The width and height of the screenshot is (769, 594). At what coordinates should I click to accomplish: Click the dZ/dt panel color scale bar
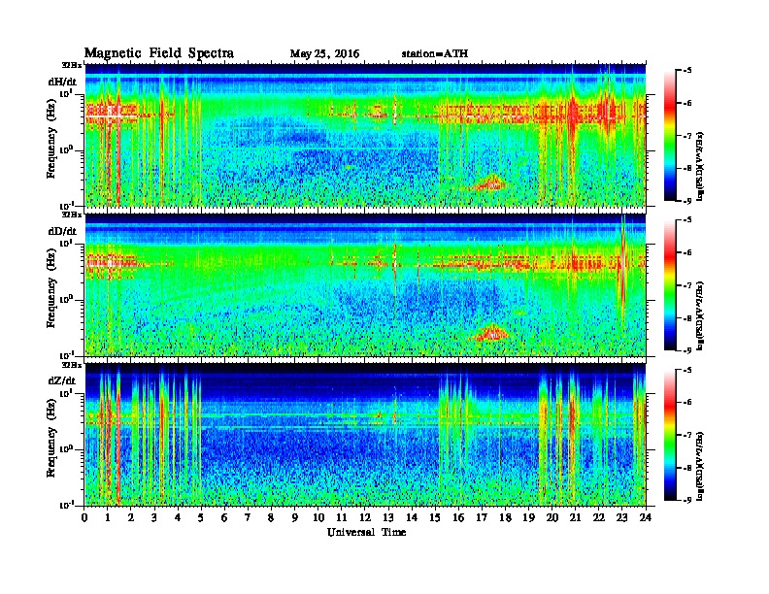pos(669,435)
